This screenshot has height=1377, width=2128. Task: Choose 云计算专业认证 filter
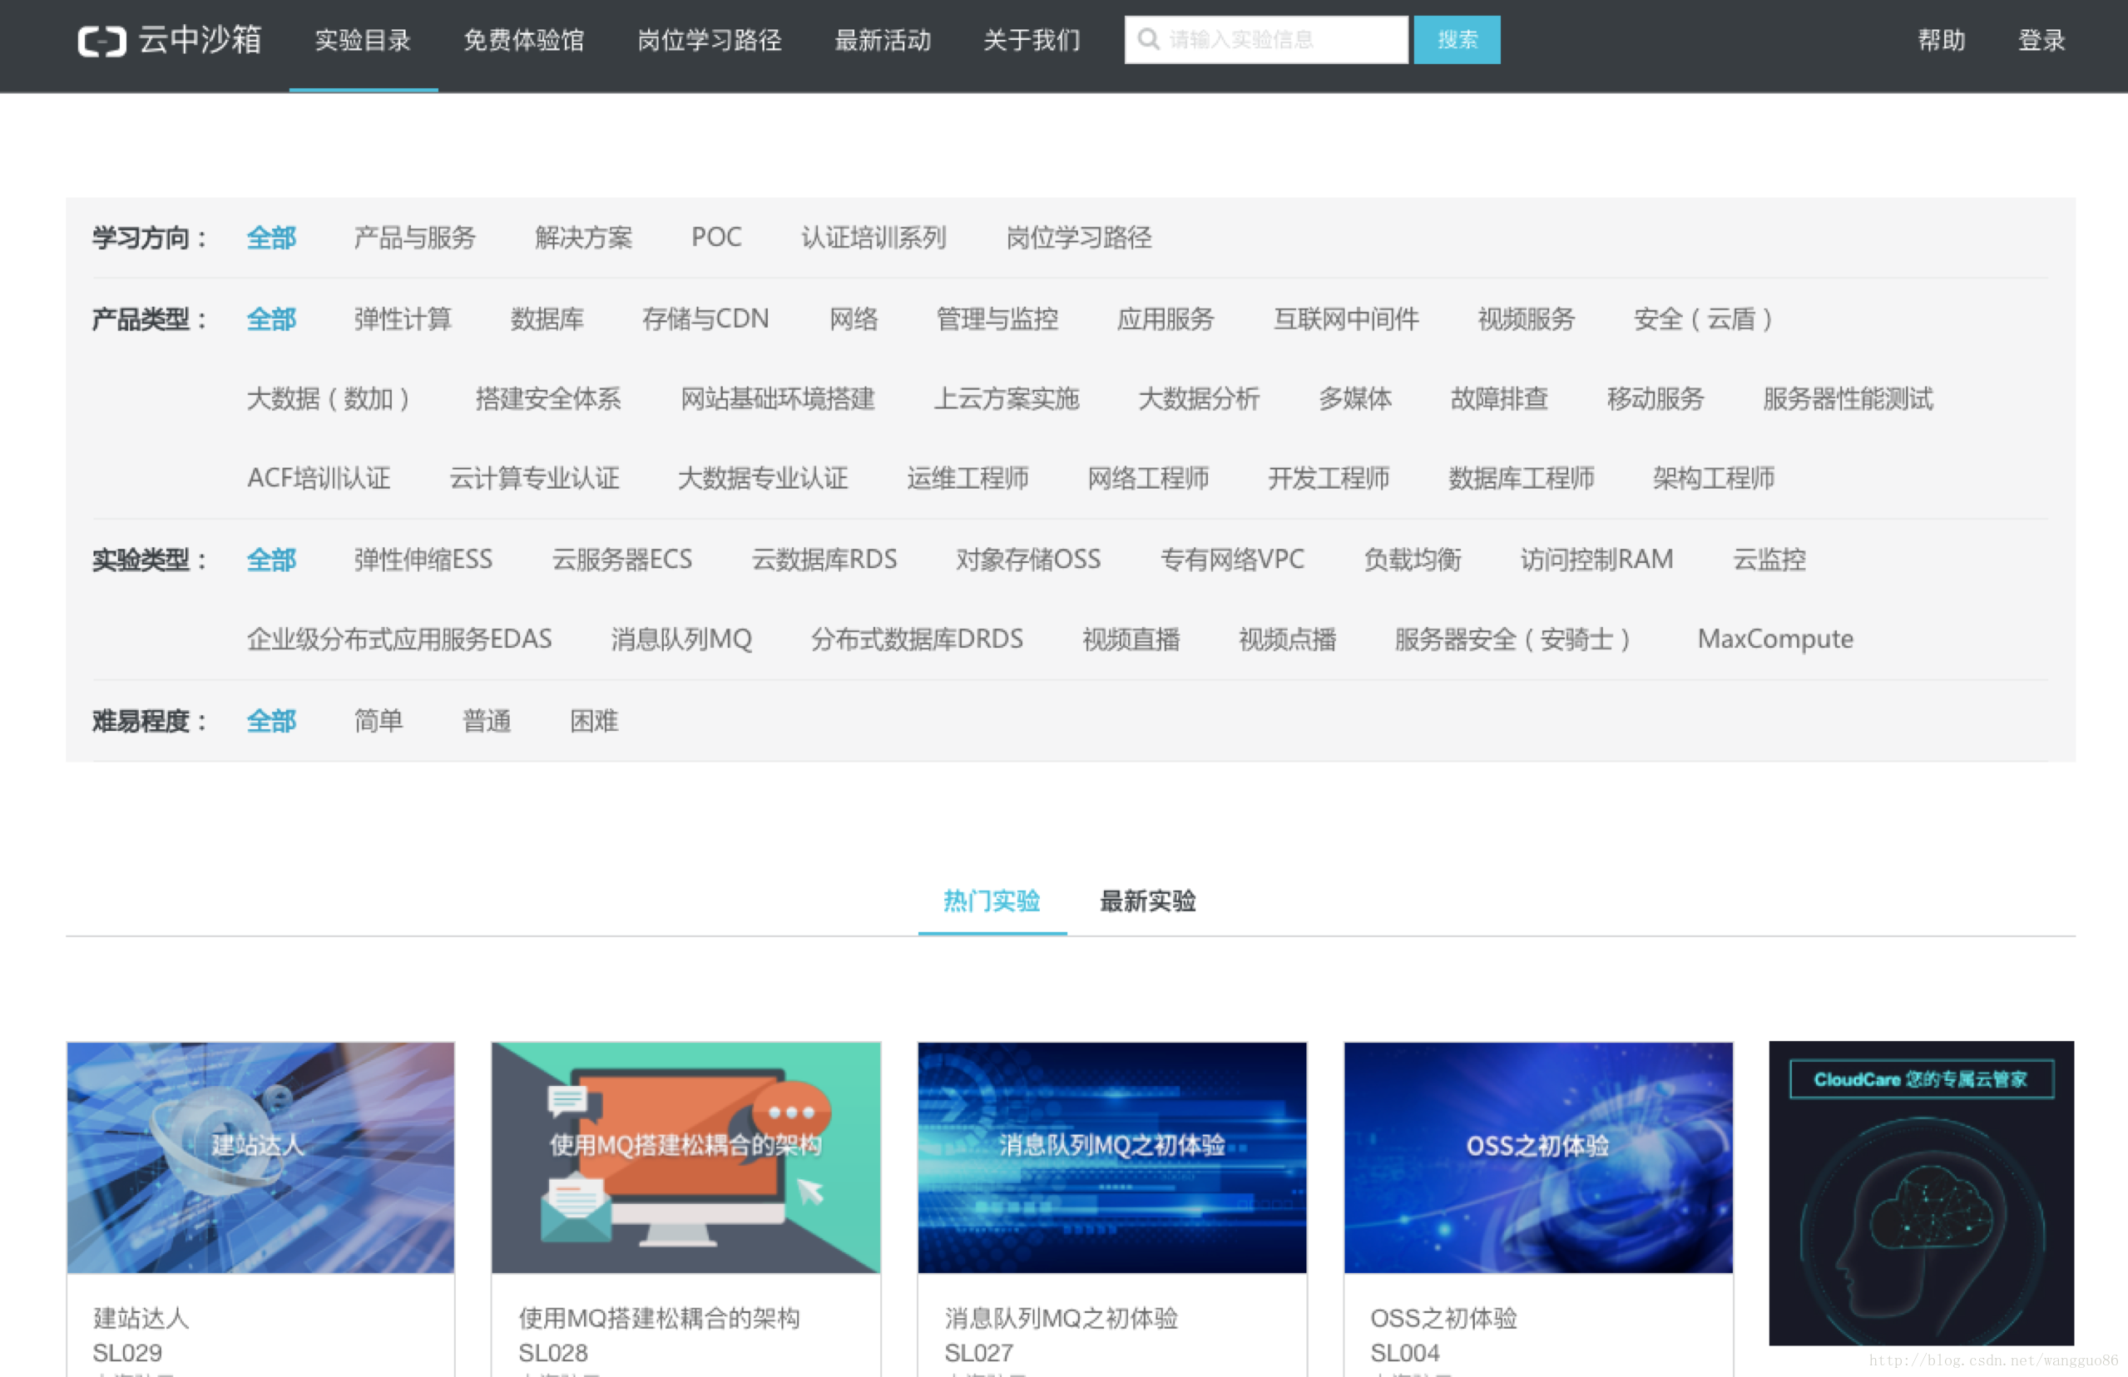(534, 478)
